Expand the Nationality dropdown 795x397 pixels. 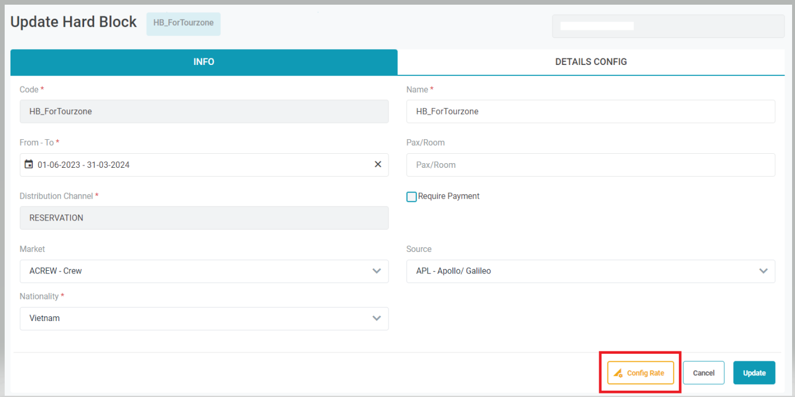point(377,319)
